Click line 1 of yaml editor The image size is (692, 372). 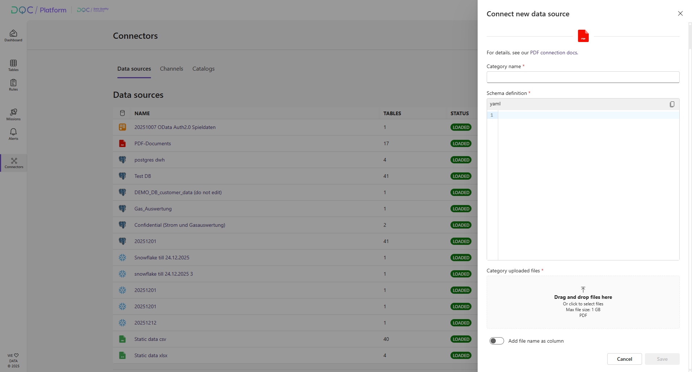pos(588,115)
